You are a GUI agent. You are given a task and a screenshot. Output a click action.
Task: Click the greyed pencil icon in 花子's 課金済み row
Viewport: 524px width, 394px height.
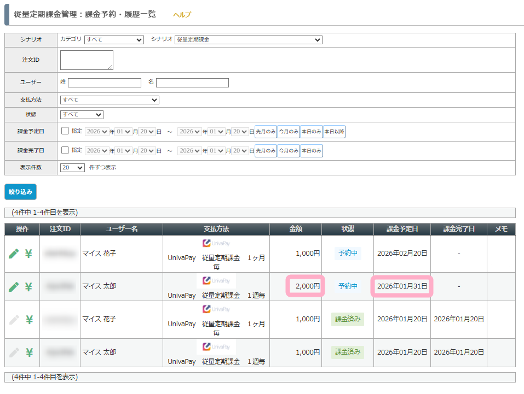click(14, 320)
